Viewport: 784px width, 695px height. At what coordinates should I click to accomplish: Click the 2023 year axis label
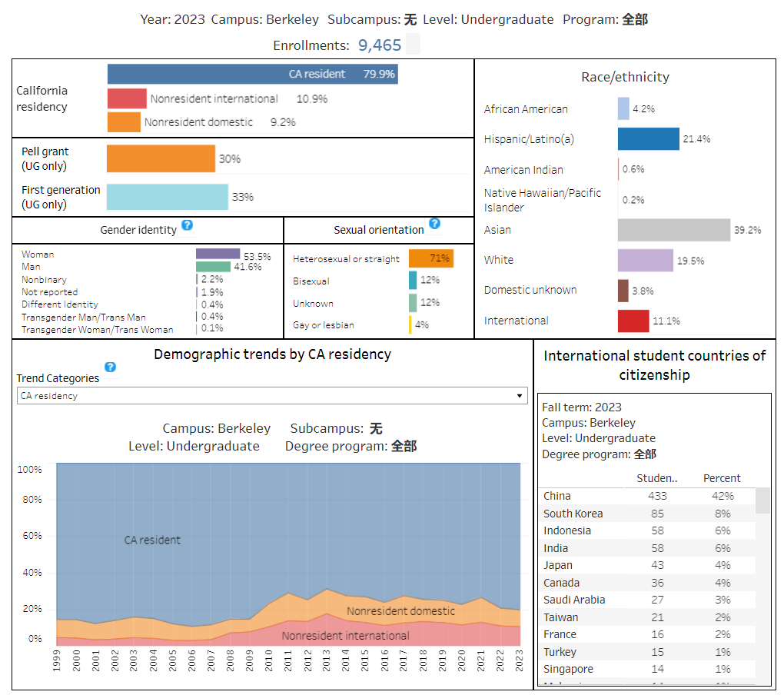[519, 660]
